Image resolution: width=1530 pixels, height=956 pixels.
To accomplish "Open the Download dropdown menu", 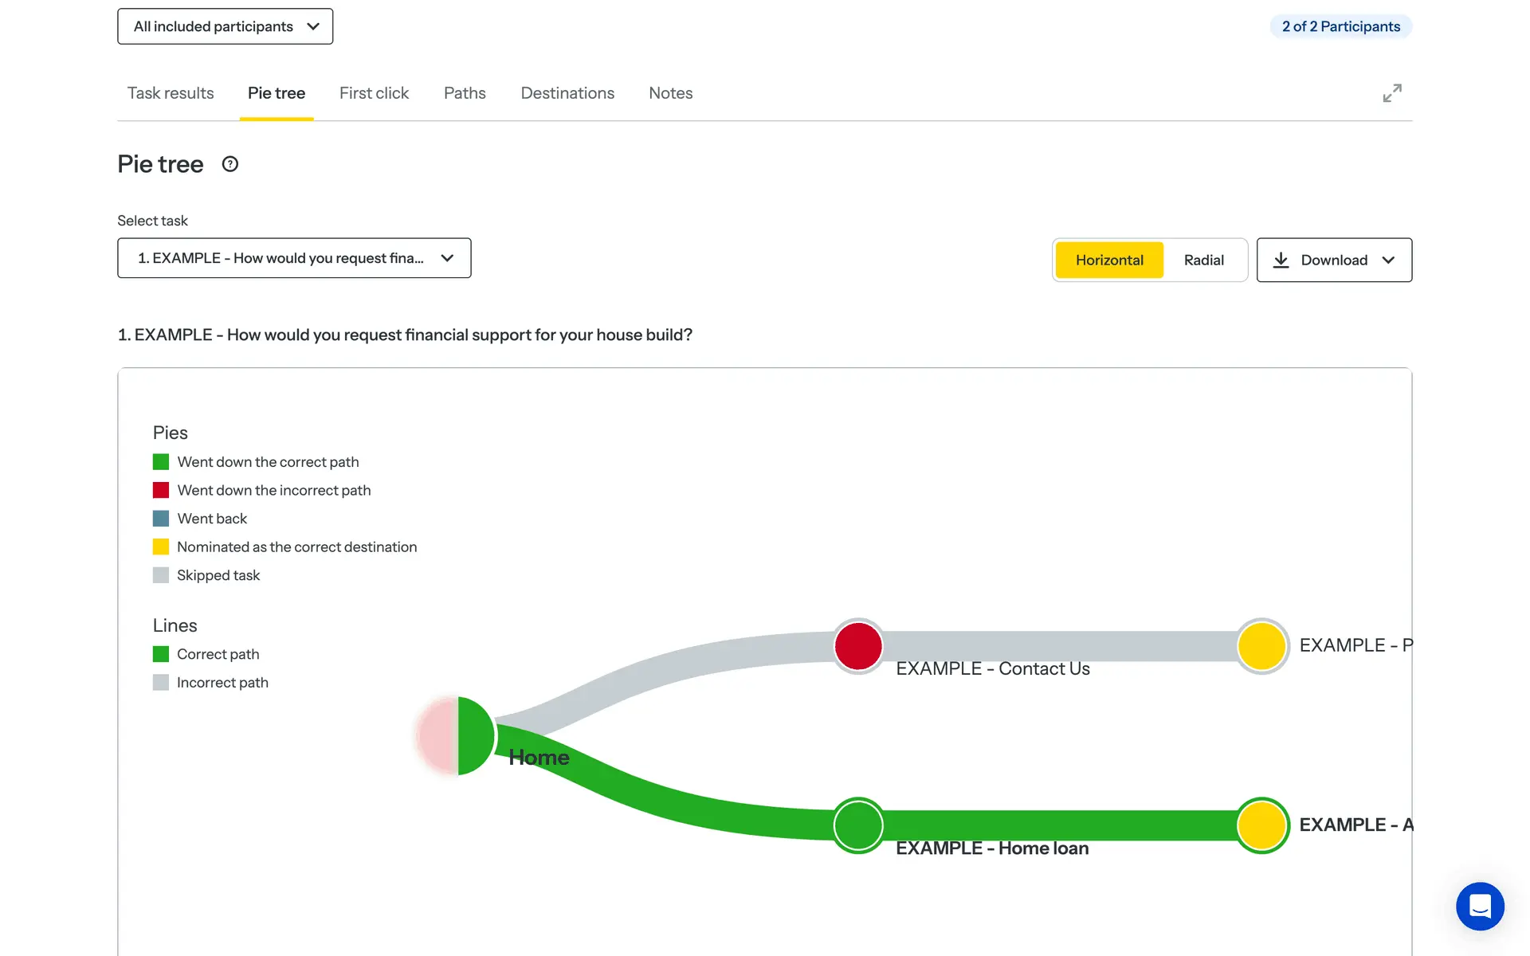I will pos(1334,260).
